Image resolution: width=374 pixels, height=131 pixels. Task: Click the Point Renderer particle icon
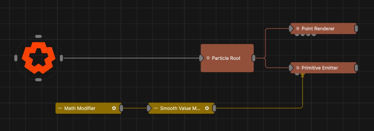point(298,29)
